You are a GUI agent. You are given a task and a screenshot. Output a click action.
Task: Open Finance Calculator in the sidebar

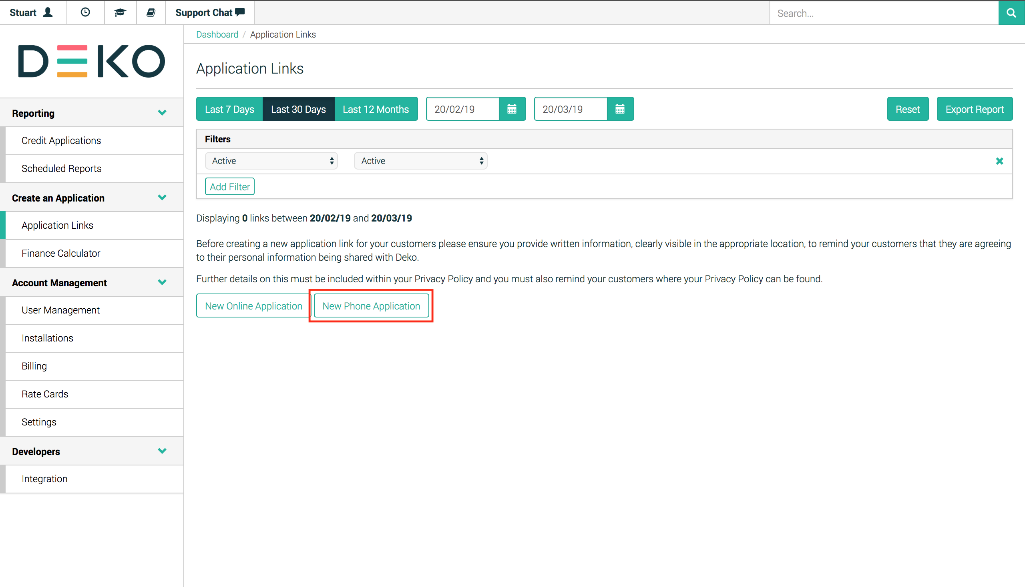[x=61, y=253]
